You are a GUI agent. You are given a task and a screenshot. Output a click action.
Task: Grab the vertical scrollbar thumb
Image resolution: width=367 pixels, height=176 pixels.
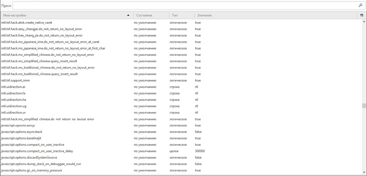(x=364, y=106)
